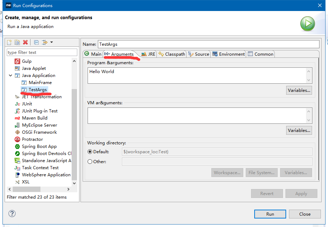The height and width of the screenshot is (227, 328).
Task: Click the configuration tree scroll-down arrow
Action: pos(74,183)
